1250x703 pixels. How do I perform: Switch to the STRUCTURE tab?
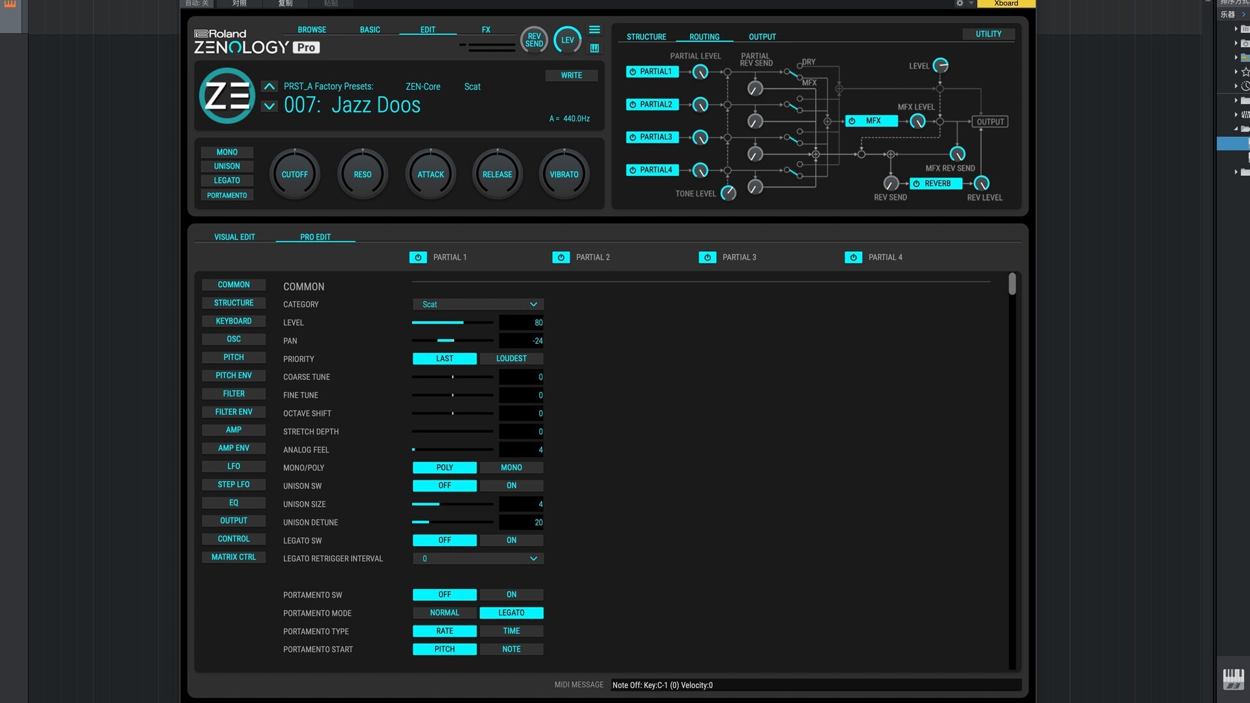[646, 37]
